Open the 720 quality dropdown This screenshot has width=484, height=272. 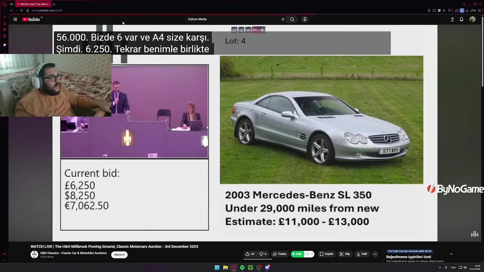pos(309,254)
